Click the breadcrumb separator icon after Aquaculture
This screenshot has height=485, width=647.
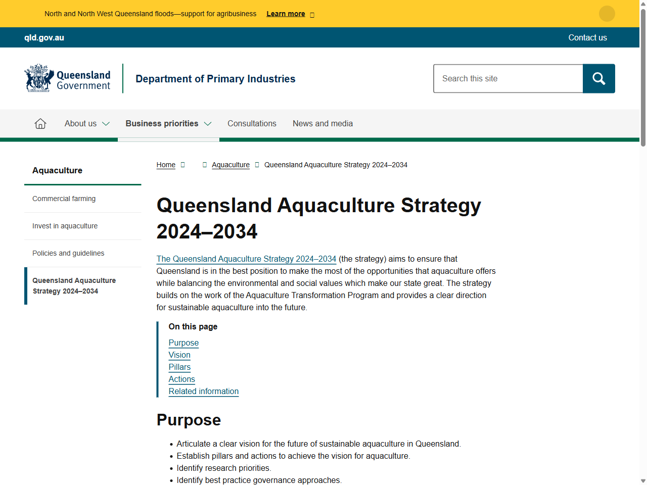coord(257,165)
